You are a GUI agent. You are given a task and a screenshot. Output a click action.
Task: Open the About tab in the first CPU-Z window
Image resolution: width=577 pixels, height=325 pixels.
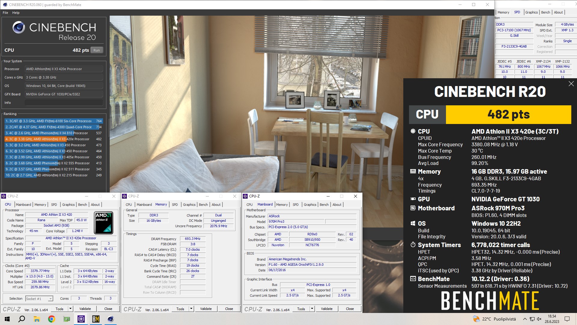95,205
